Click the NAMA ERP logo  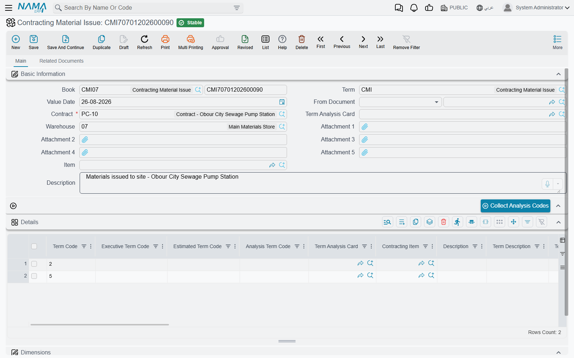(32, 8)
